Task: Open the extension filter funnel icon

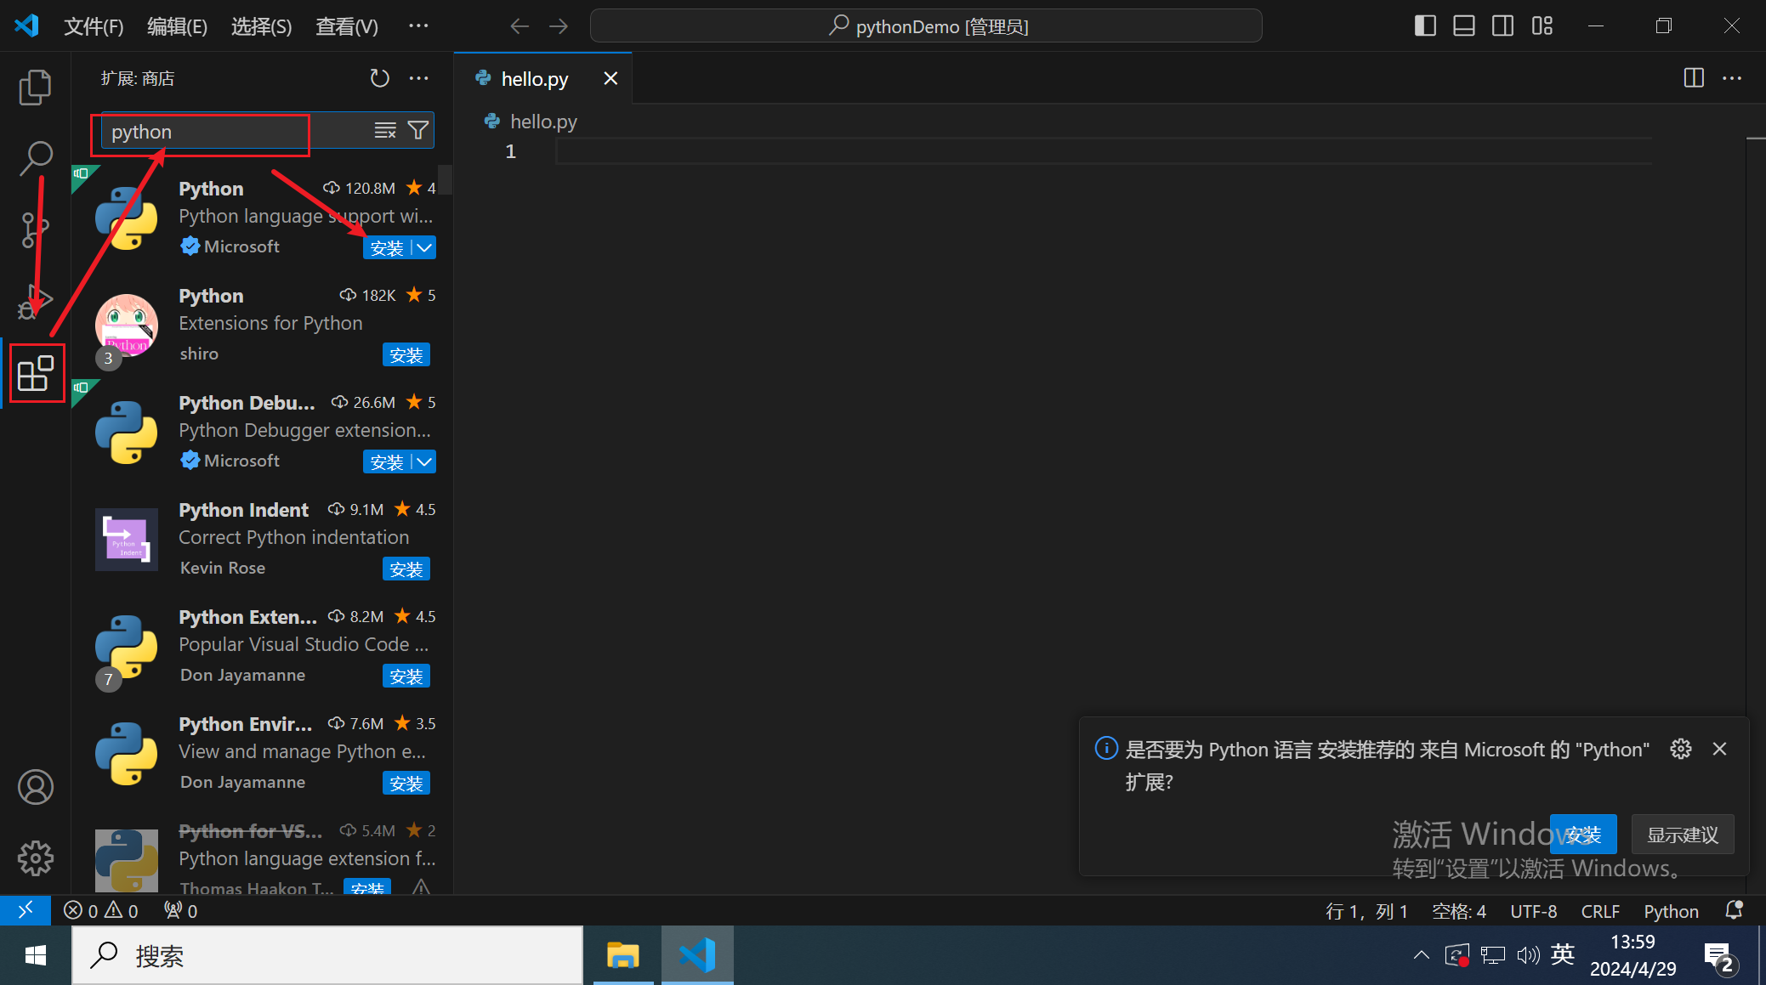Action: tap(418, 130)
